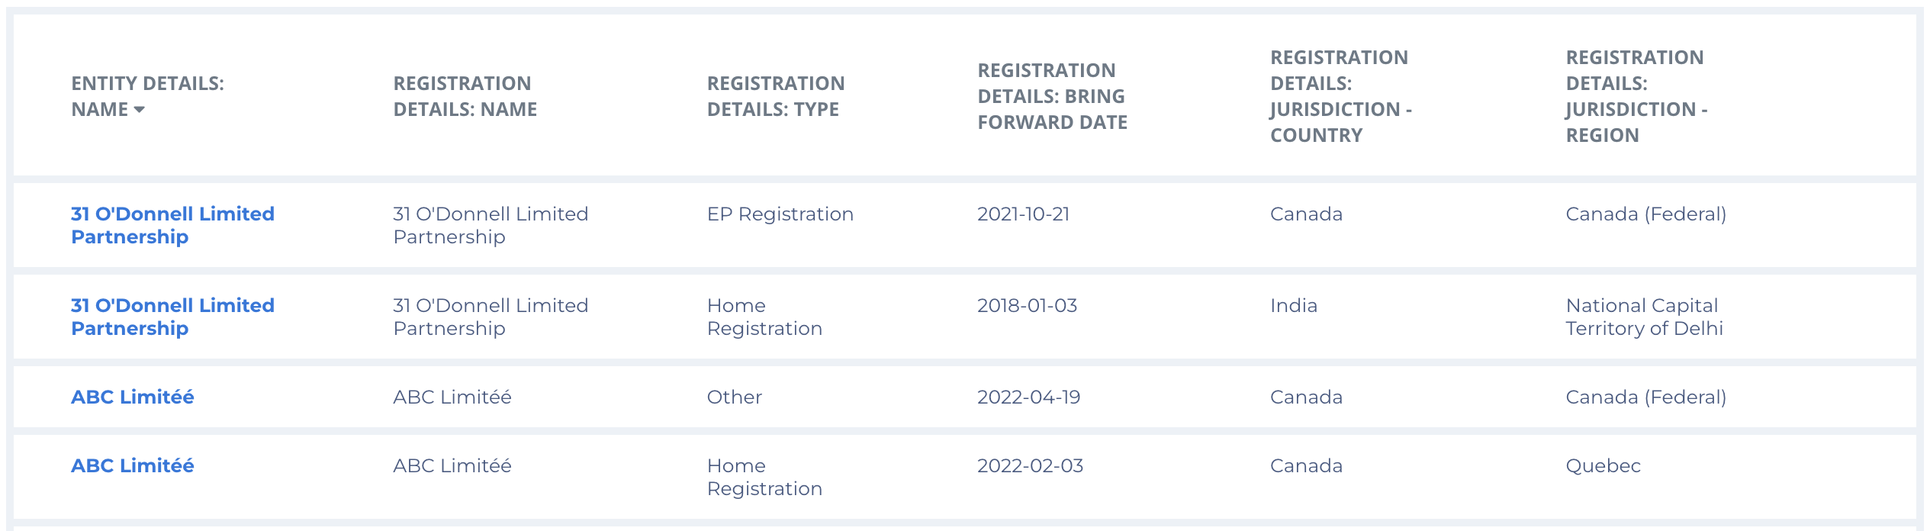Click the Jurisdiction - Country column header
The image size is (1930, 531).
pos(1340,96)
